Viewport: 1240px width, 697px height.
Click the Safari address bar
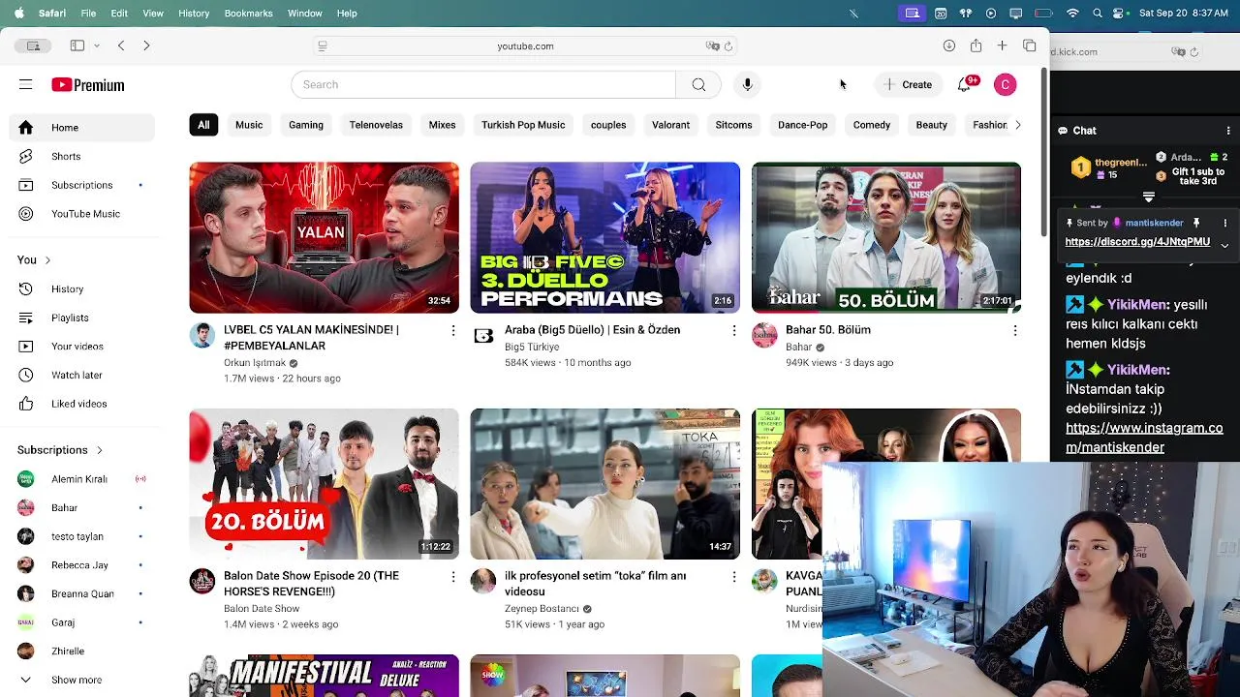(x=525, y=46)
